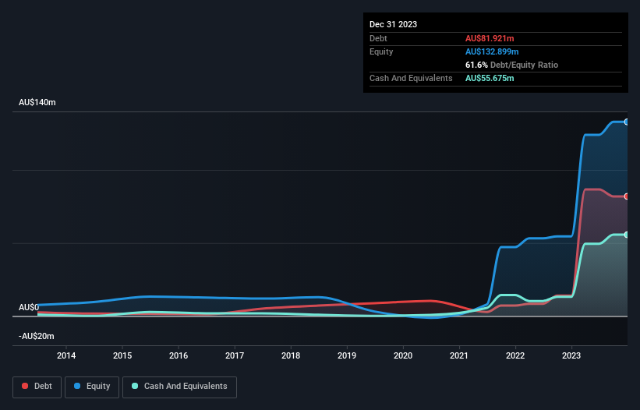Click the Dec 31 2023 tooltip date
Viewport: 640px width, 410px height.
tap(393, 24)
